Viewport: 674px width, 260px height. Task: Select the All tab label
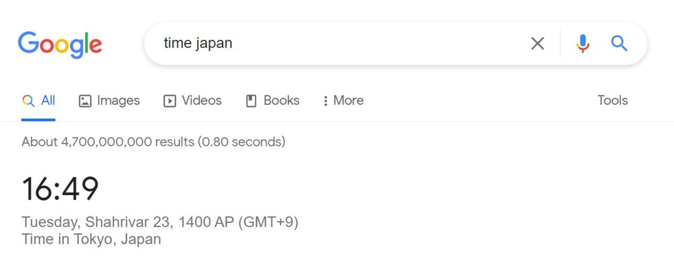coord(48,101)
